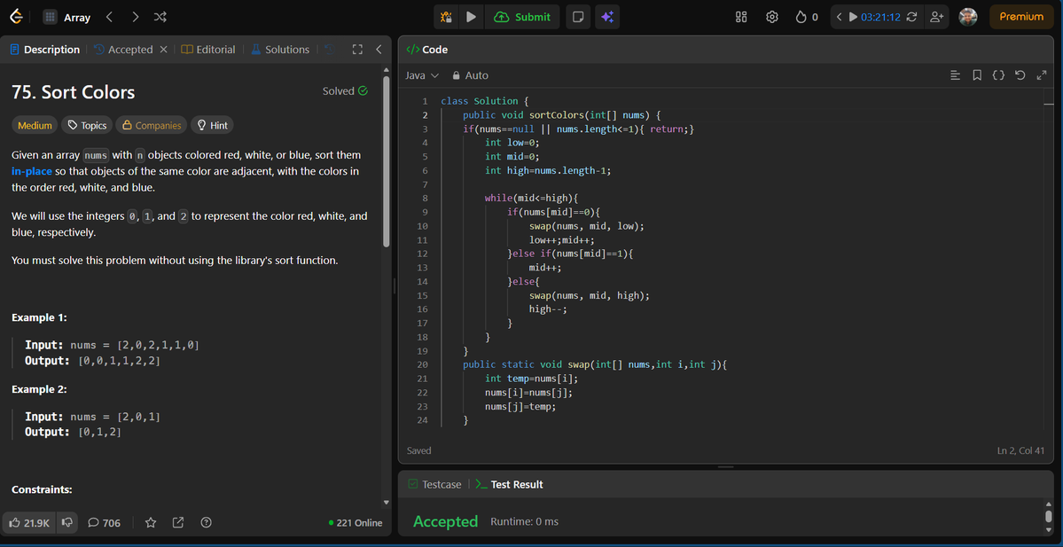Open the Solutions tab

coord(281,50)
